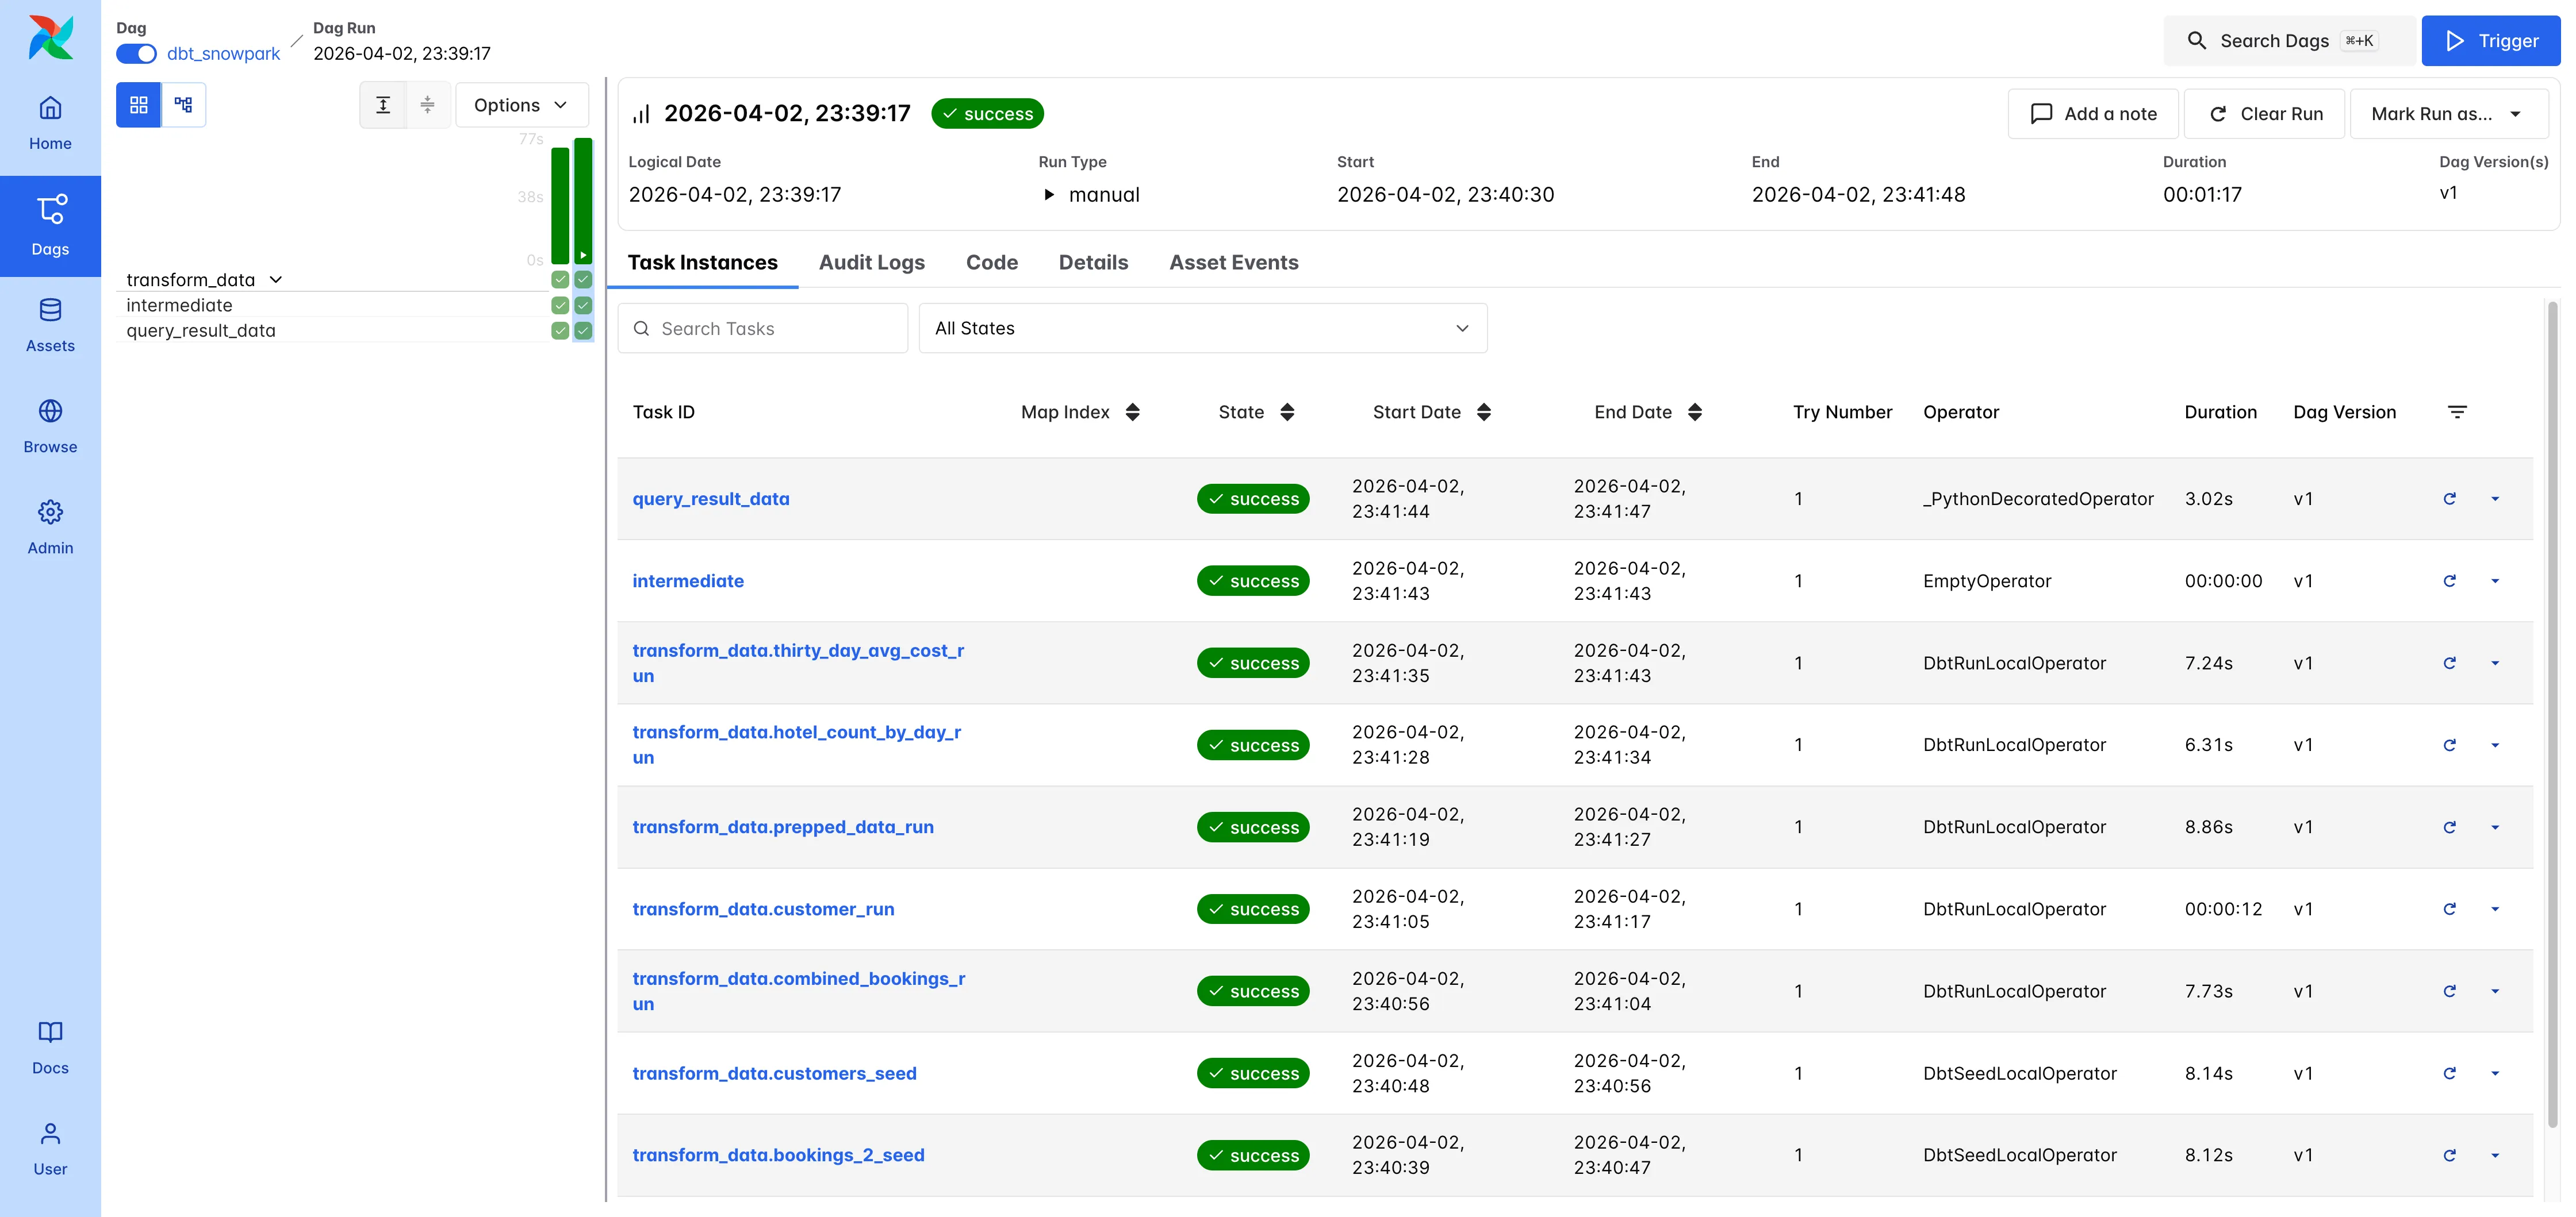Screen dimensions: 2576x1217
Task: Open the Admin sidebar menu
Action: pyautogui.click(x=50, y=527)
